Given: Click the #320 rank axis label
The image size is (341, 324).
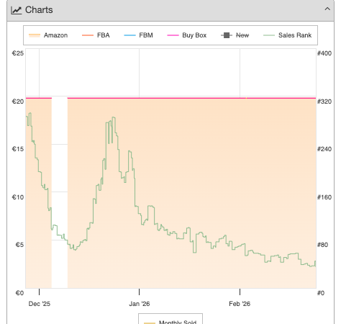Looking at the screenshot, I should pos(324,102).
